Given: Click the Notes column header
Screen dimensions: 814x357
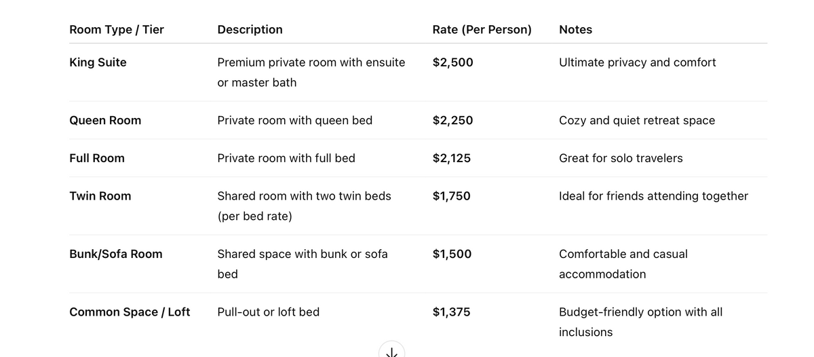Looking at the screenshot, I should [575, 30].
